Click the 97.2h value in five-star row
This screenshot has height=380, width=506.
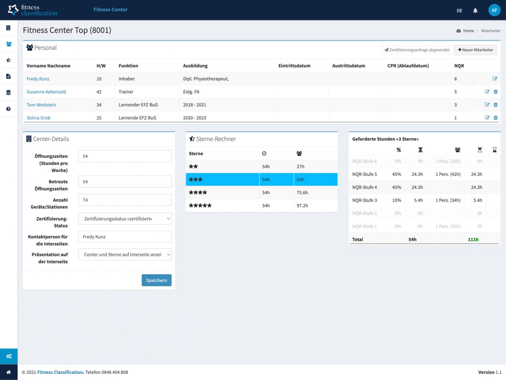302,206
